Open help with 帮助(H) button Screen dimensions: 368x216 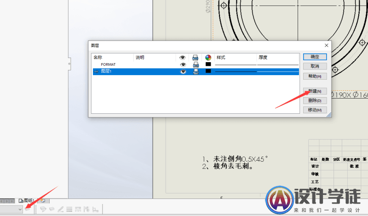coord(315,76)
